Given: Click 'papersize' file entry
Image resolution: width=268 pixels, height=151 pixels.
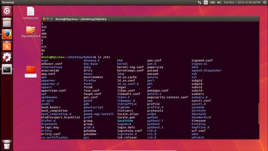Looking at the screenshot, I should 155,67.
